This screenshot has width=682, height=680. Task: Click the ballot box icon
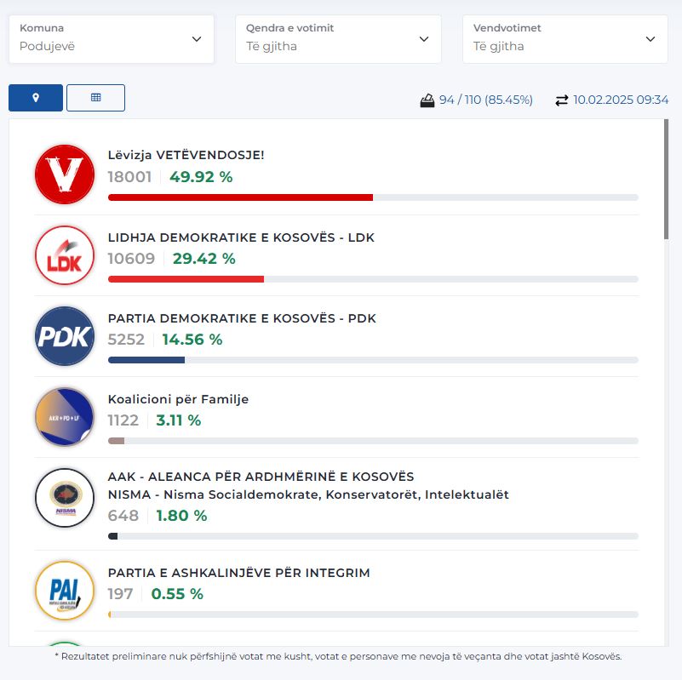427,100
